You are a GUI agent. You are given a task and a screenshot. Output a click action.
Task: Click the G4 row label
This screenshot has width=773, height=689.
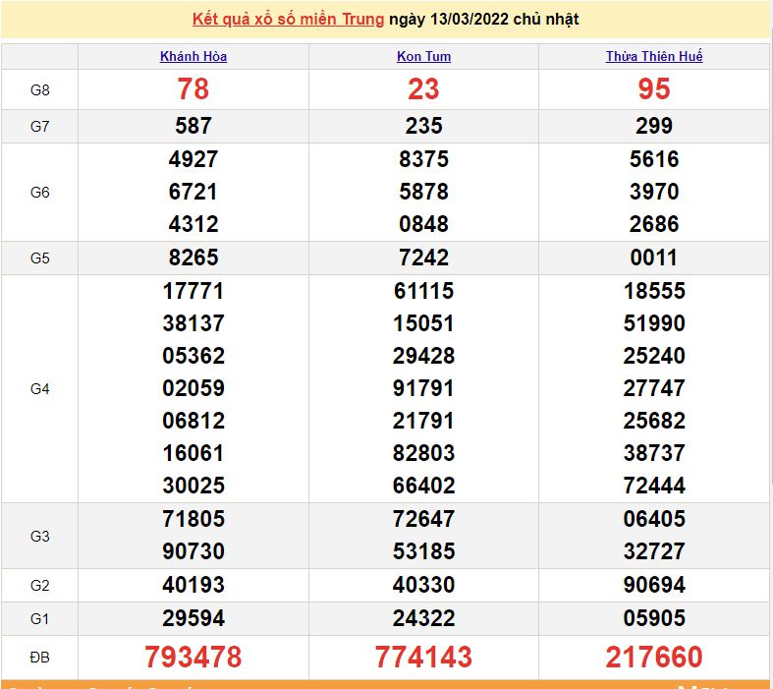point(39,388)
